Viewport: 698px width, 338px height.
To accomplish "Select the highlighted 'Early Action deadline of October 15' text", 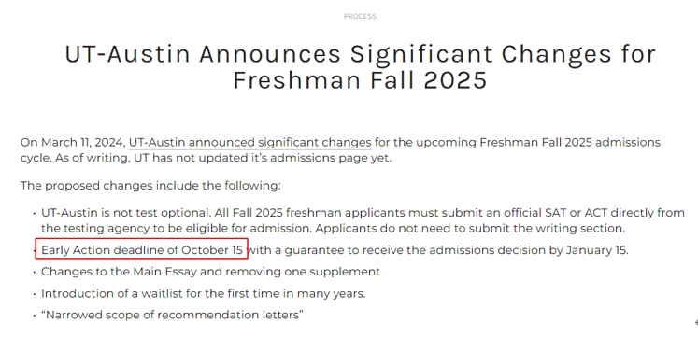I will (142, 250).
